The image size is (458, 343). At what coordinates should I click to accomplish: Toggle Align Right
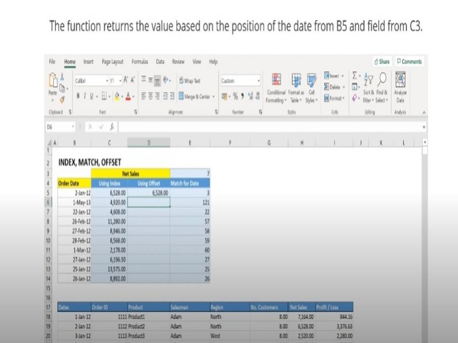tap(157, 96)
